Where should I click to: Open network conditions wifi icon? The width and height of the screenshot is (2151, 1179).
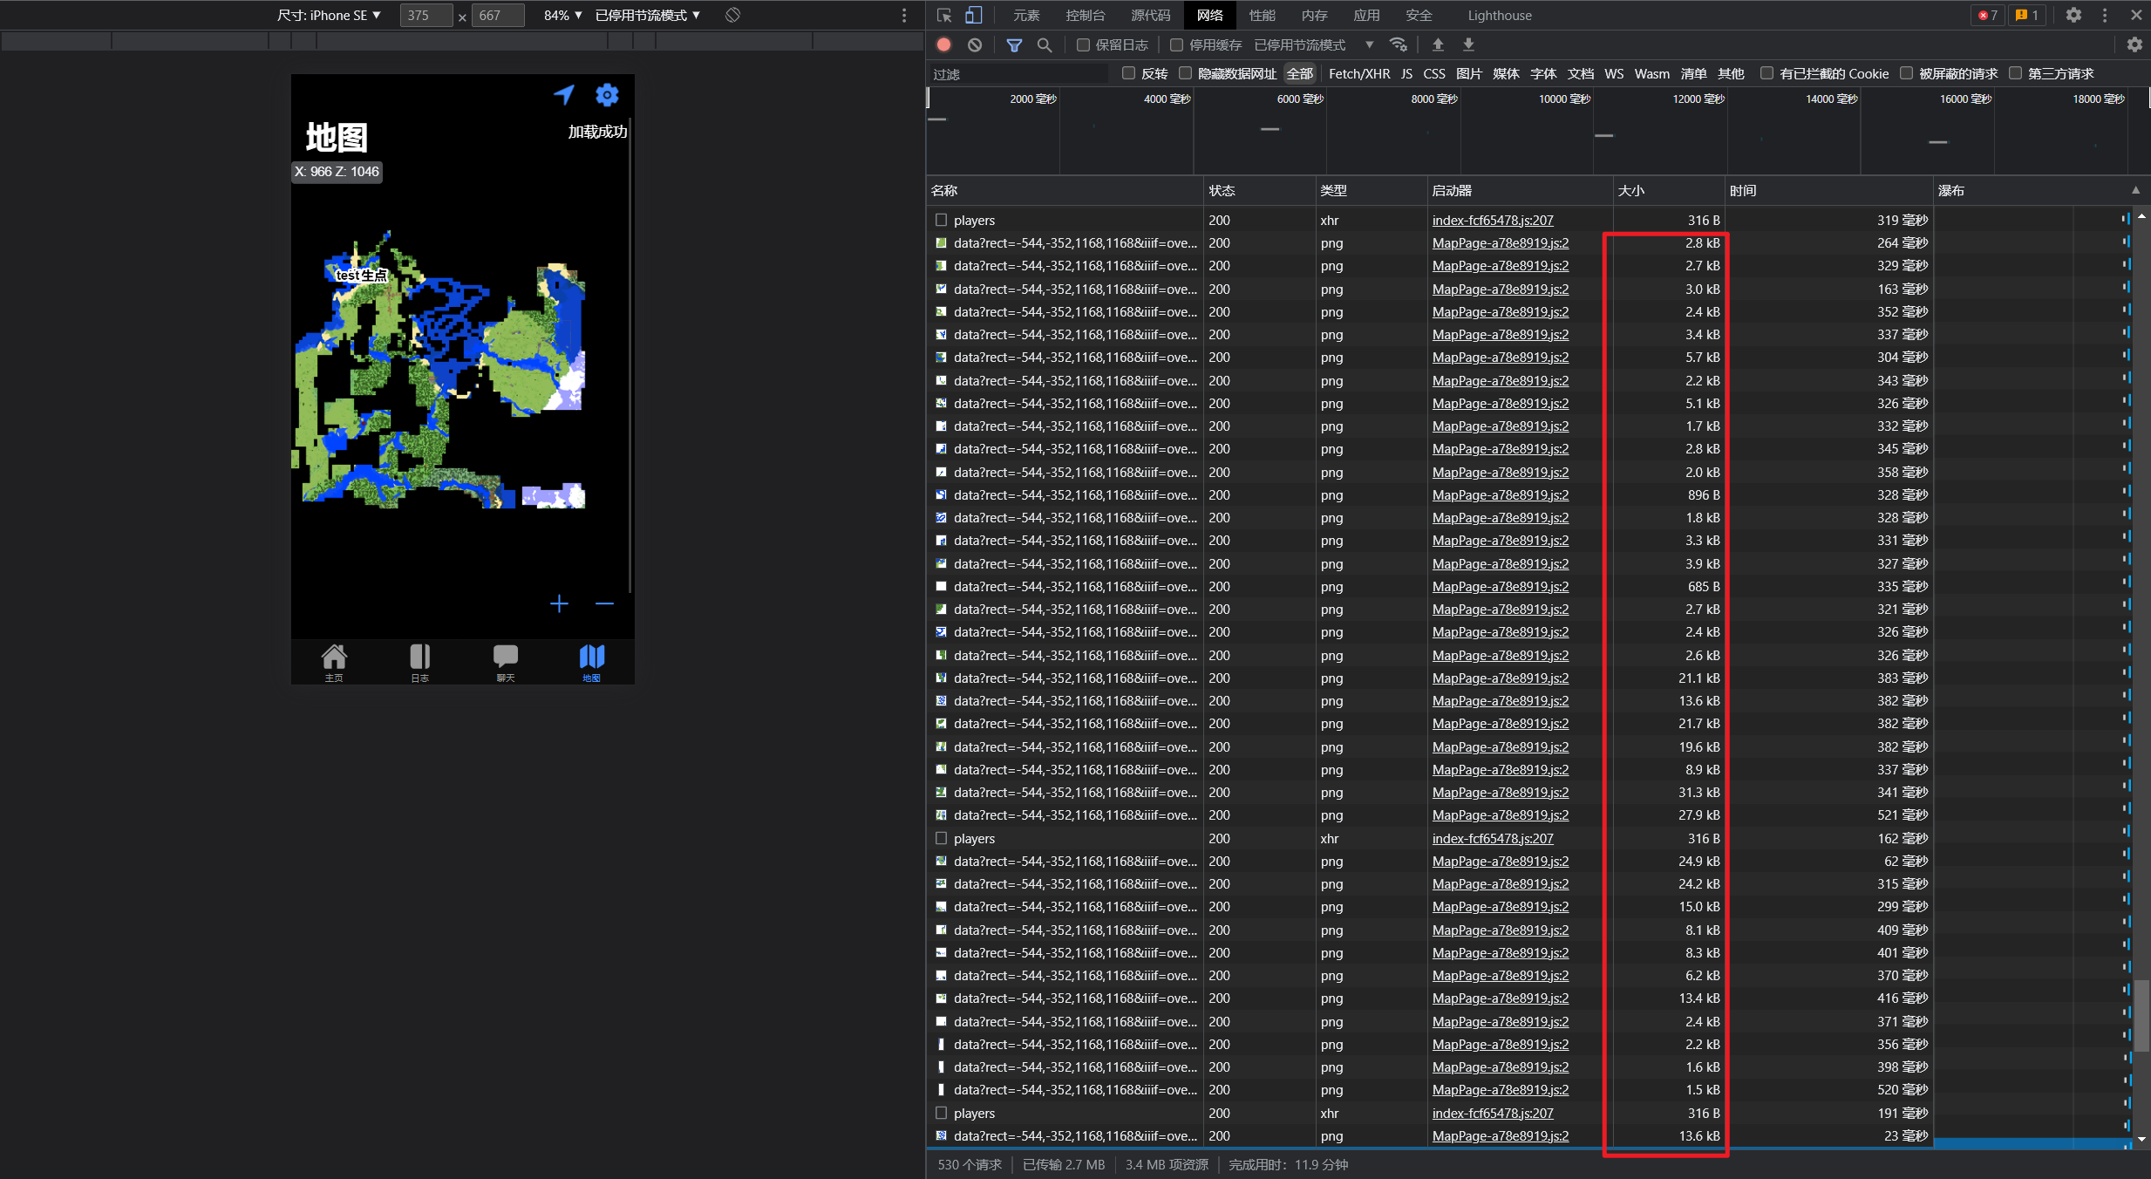[1399, 44]
